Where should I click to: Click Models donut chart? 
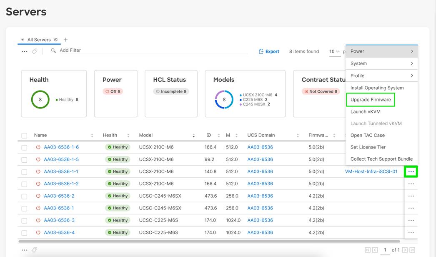click(224, 99)
